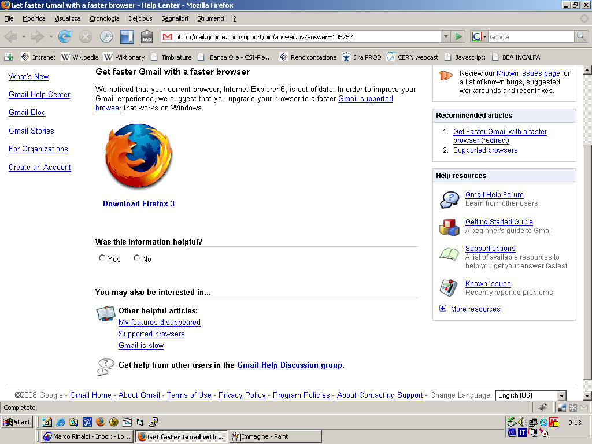The image size is (592, 444).
Task: Open the Support options link
Action: [x=490, y=248]
